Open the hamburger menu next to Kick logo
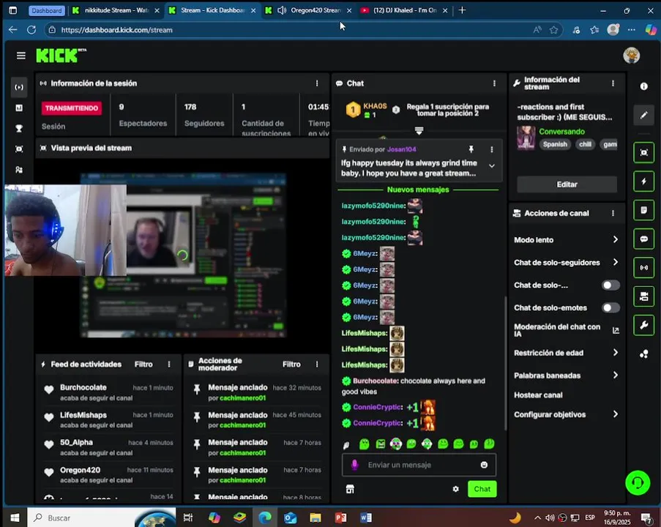Image resolution: width=661 pixels, height=527 pixels. point(20,56)
